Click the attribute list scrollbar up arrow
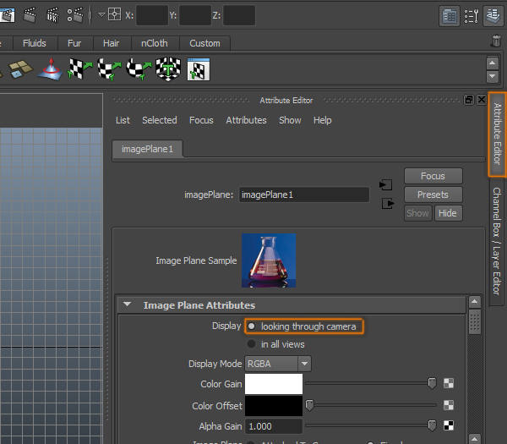This screenshot has height=444, width=507. pyautogui.click(x=474, y=302)
